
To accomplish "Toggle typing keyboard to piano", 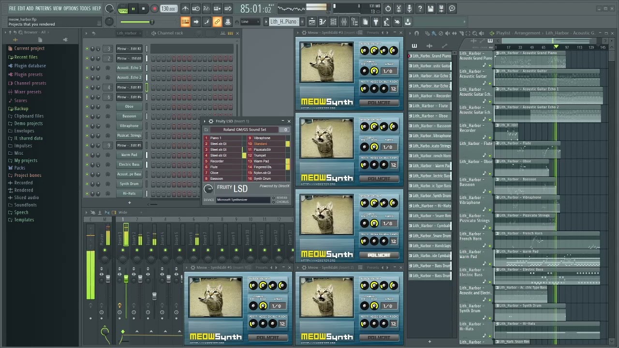I will point(185,22).
